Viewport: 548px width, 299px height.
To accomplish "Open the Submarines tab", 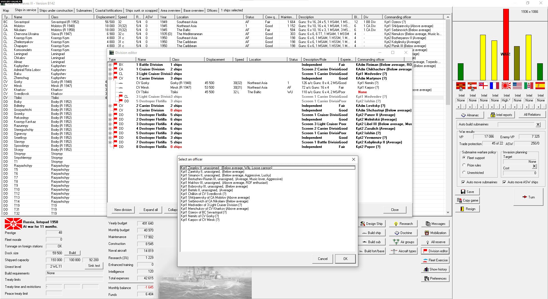I will (84, 10).
